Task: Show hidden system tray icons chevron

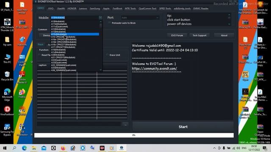Action: coord(214,148)
